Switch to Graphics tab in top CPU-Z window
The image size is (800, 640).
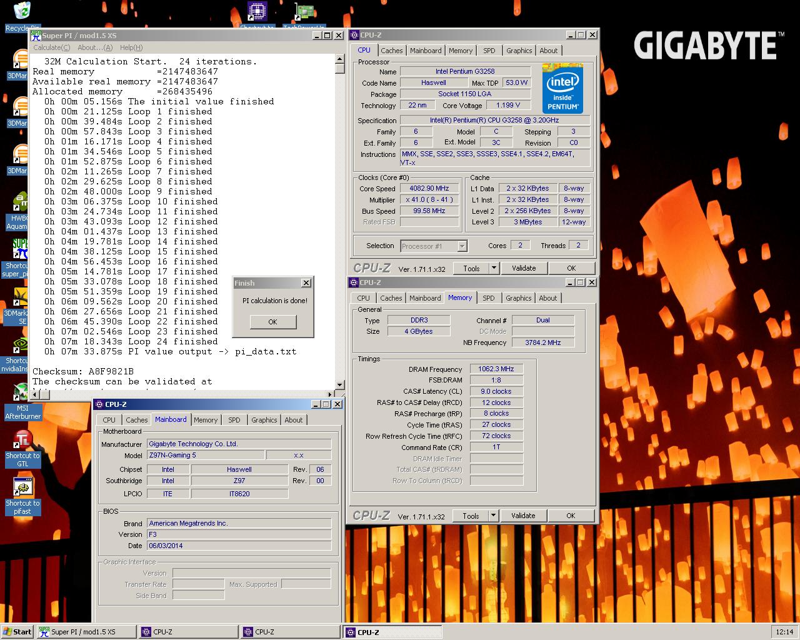coord(519,51)
